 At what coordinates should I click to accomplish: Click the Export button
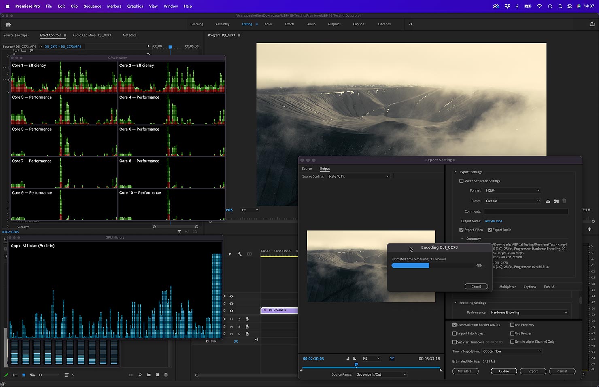click(x=533, y=371)
